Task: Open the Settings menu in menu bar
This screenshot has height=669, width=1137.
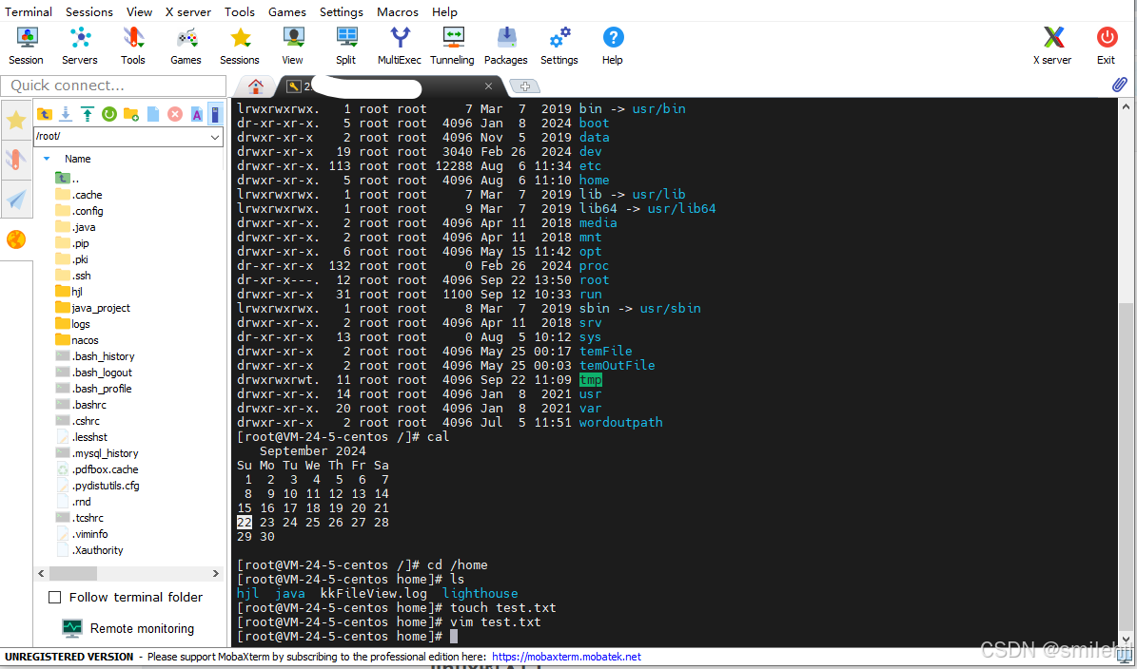Action: (x=342, y=11)
